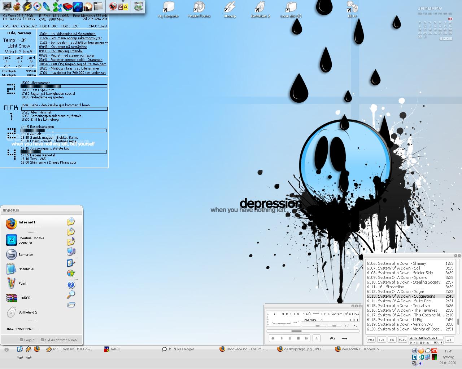Open Notisblokk from the start menu

coord(20,269)
